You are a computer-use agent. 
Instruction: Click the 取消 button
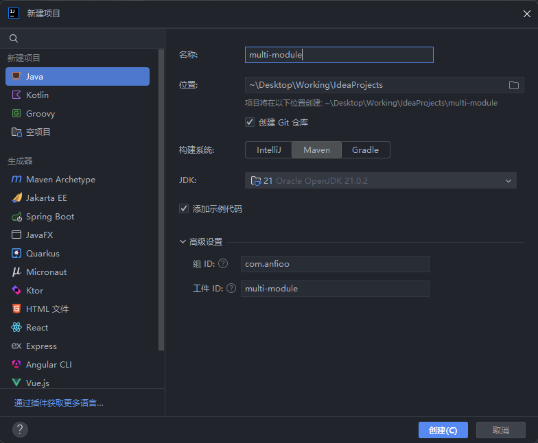pos(501,430)
